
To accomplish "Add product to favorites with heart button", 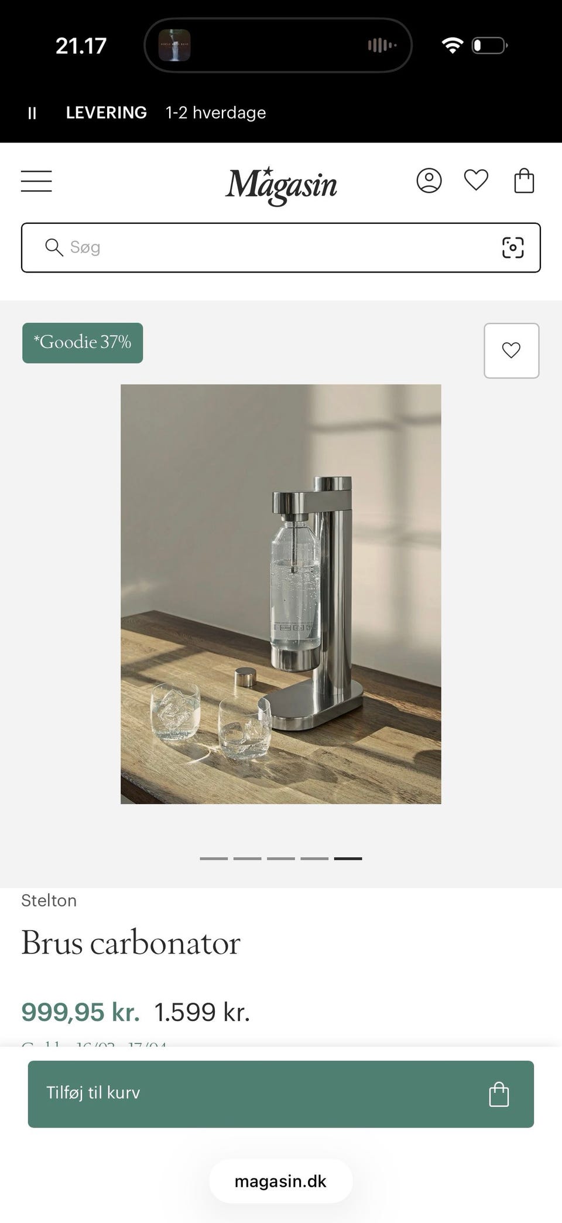I will [x=511, y=350].
